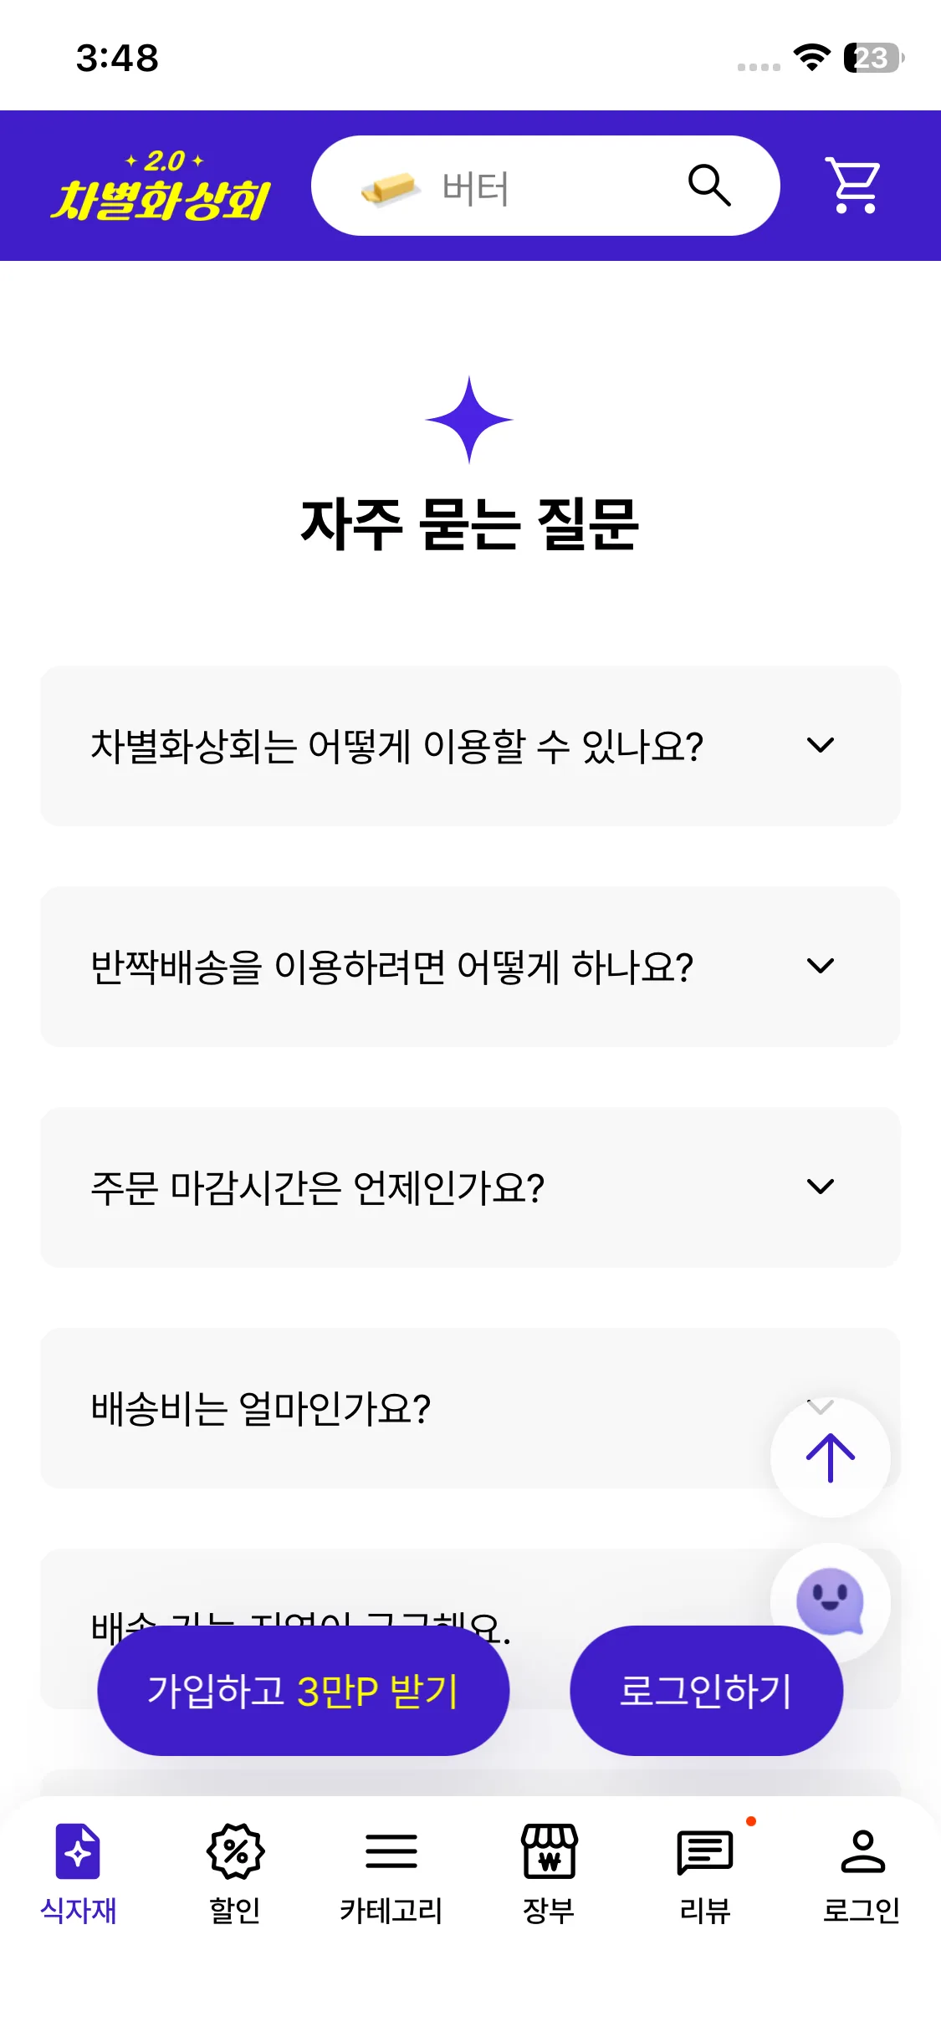Open the shopping cart icon
The width and height of the screenshot is (941, 2037).
click(854, 185)
